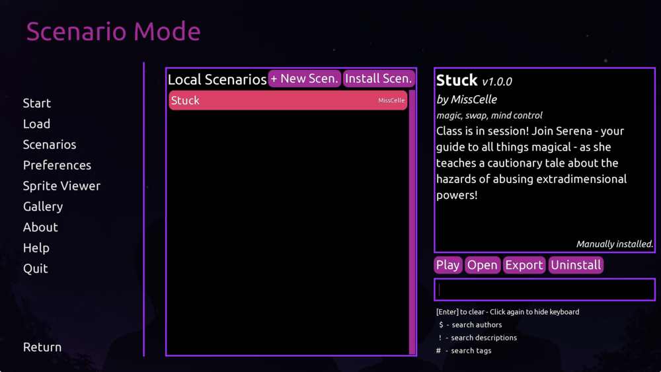Open Preferences from the side menu
The height and width of the screenshot is (372, 661).
coord(57,165)
